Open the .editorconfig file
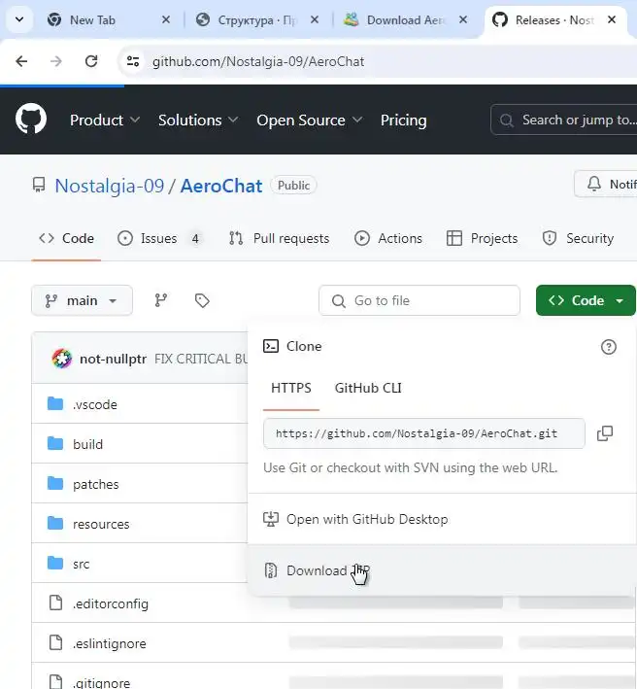 (111, 603)
